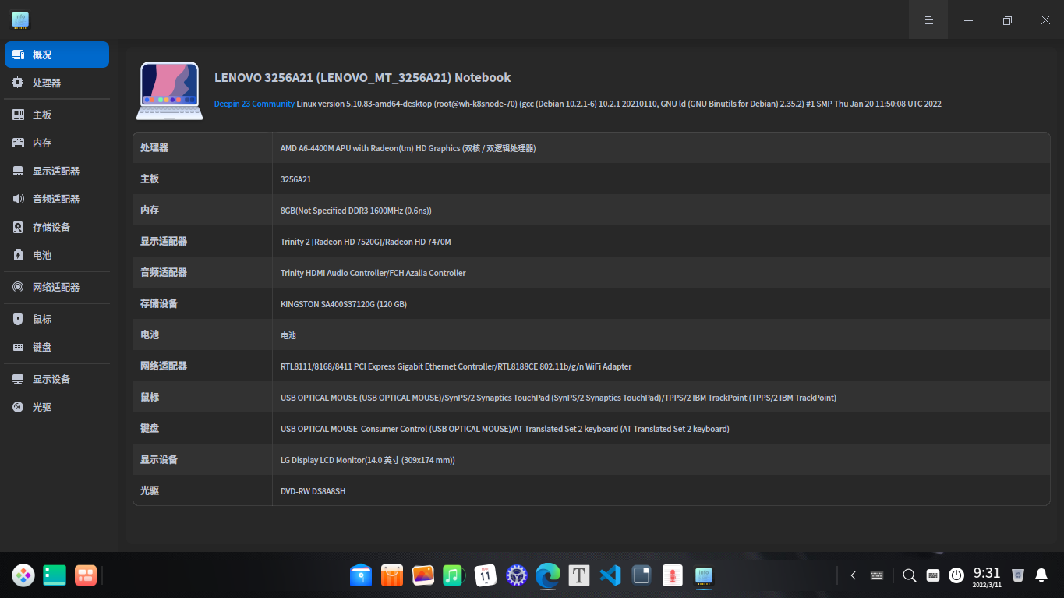Click the Trinity HDMI Audio Controller value
Image resolution: width=1064 pixels, height=598 pixels.
pyautogui.click(x=373, y=273)
